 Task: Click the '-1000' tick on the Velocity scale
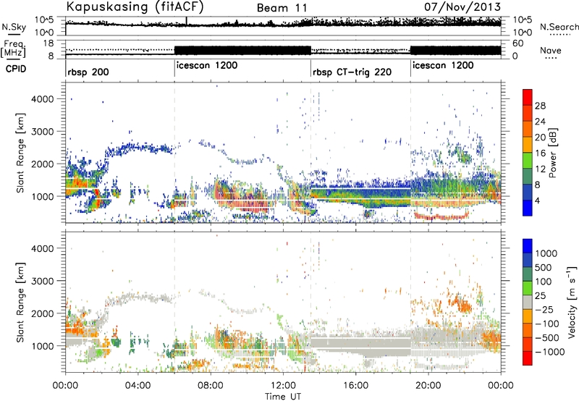549,352
